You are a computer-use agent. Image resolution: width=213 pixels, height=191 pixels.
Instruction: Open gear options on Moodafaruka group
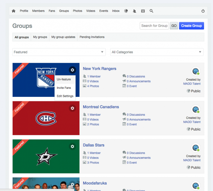(x=72, y=184)
